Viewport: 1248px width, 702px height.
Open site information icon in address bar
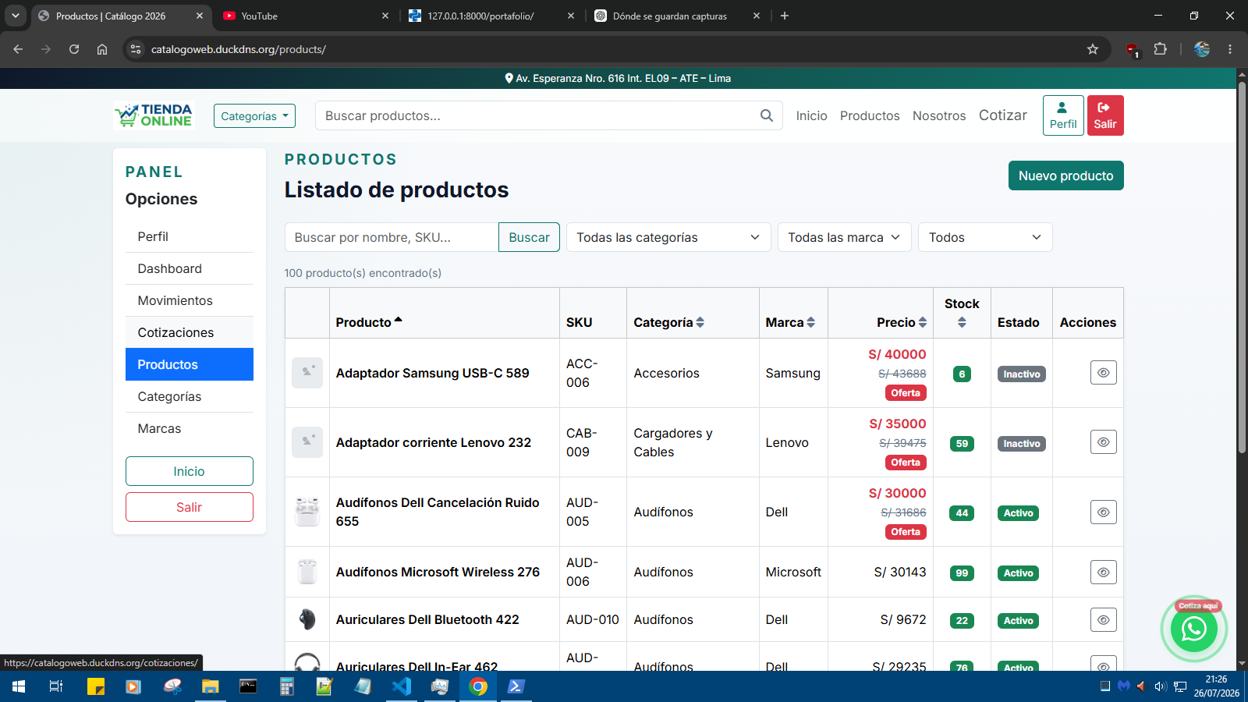(x=136, y=49)
